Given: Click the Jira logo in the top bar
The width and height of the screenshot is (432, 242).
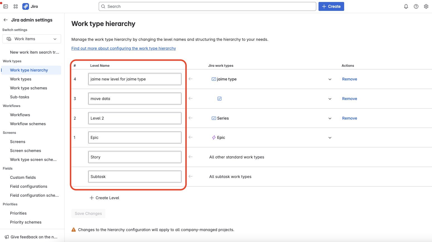Looking at the screenshot, I should click(25, 6).
